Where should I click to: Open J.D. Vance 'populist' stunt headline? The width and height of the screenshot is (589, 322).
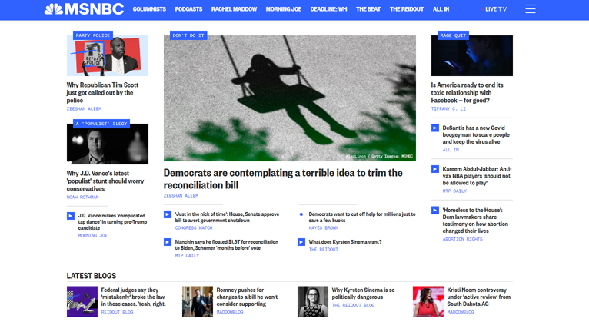coord(105,181)
